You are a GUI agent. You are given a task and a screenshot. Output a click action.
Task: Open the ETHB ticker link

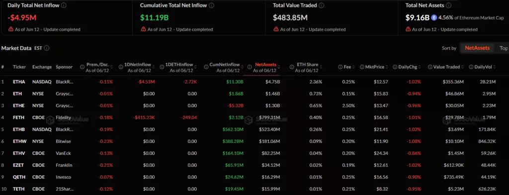point(19,129)
